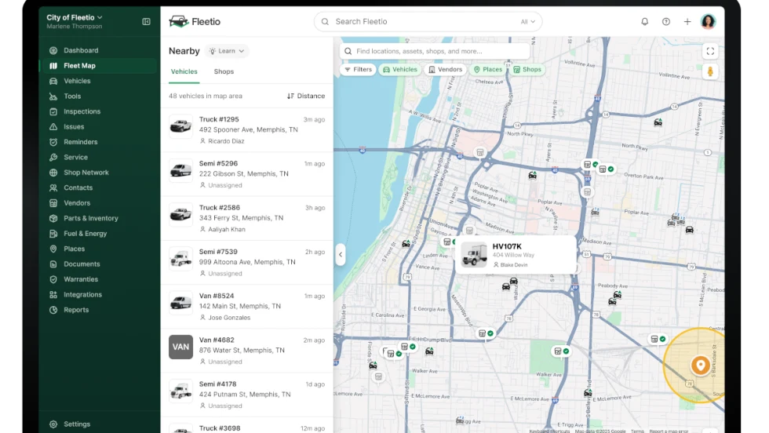Click the orange location pin on map
The image size is (769, 433).
coord(700,366)
